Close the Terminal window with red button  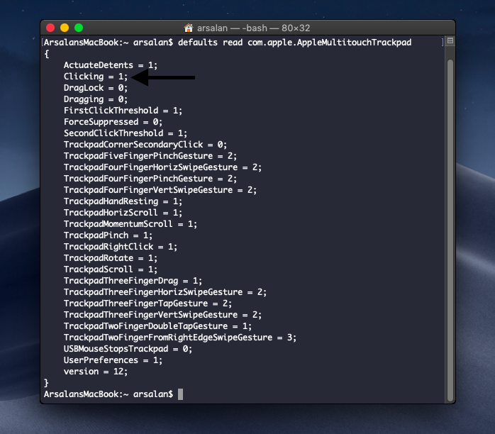50,28
